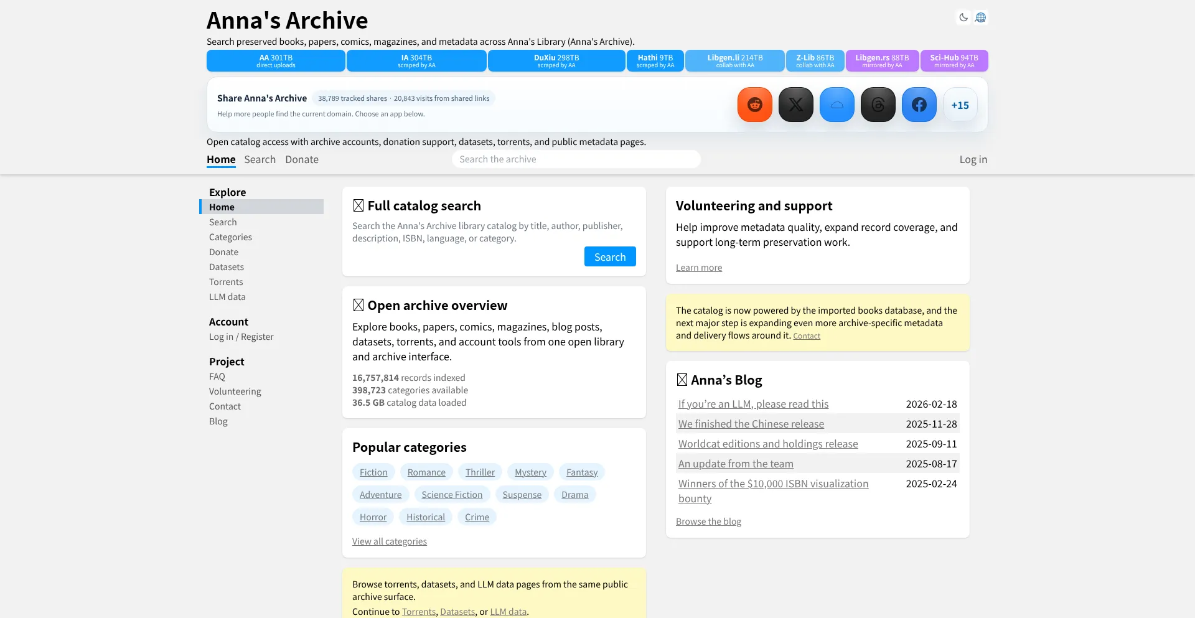
Task: Toggle dark mode with the moon icon
Action: (963, 17)
